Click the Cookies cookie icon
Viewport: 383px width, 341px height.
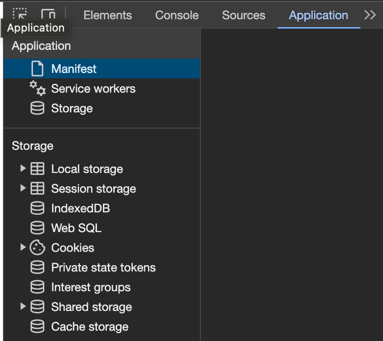tap(37, 248)
